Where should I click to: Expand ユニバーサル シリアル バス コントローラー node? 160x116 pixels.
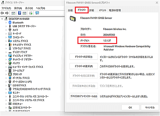pos(6,97)
